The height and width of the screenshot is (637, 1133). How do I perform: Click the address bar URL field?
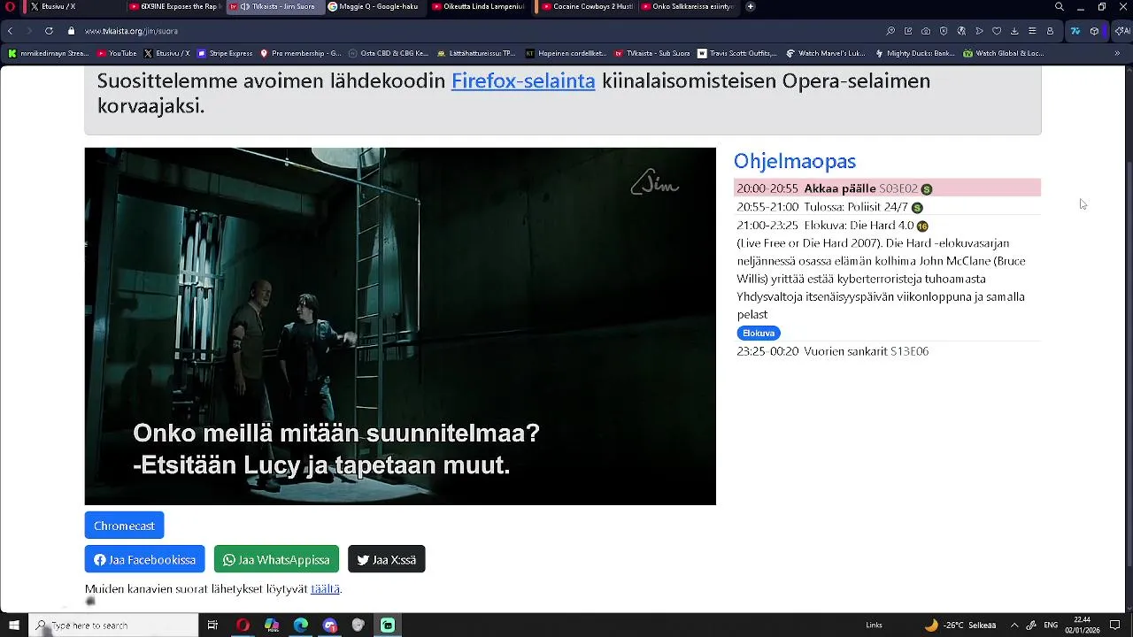point(478,31)
